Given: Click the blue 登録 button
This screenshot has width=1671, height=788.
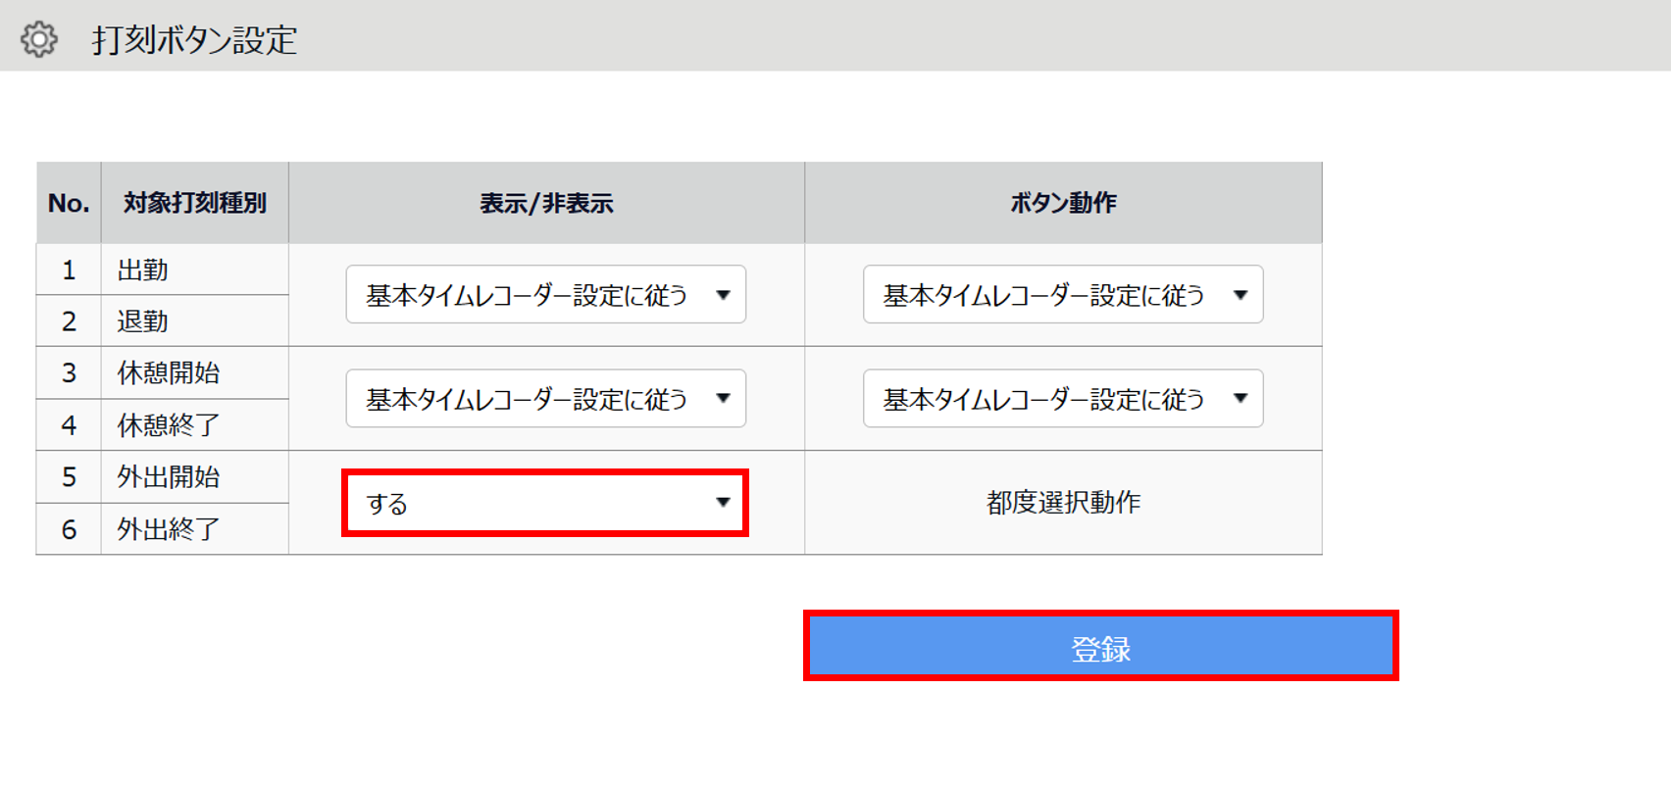Looking at the screenshot, I should click(x=1101, y=646).
